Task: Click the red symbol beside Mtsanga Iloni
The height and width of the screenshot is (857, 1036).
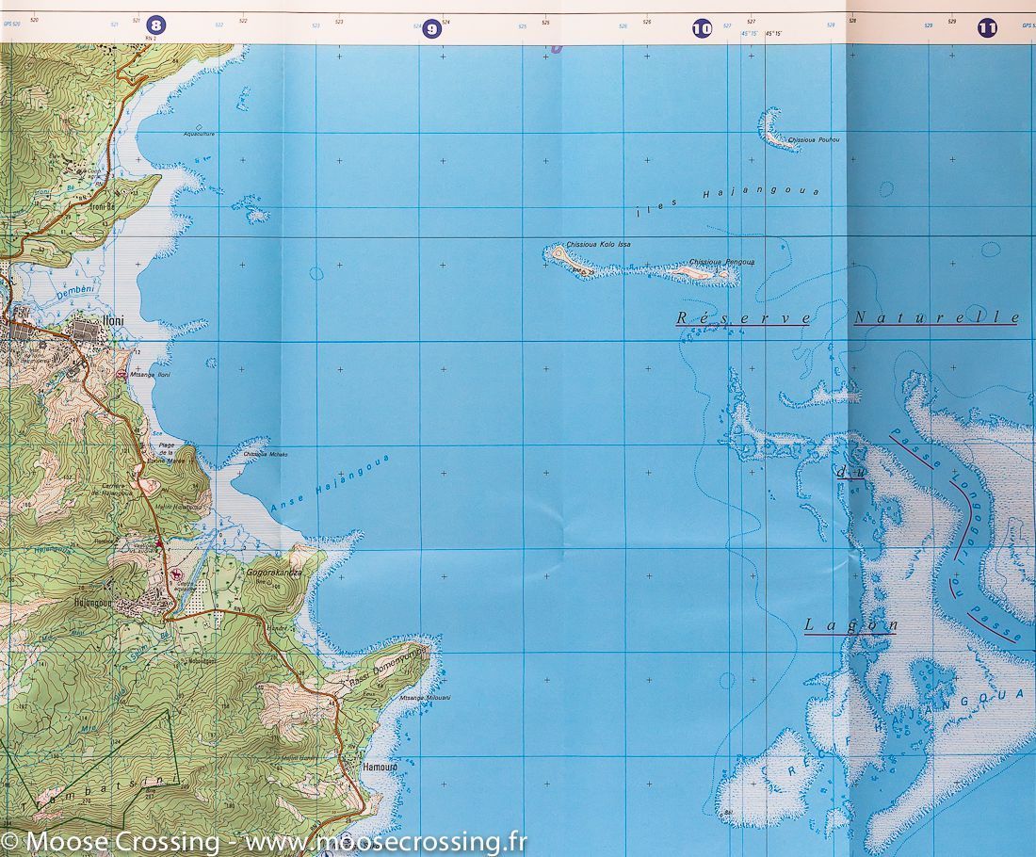Action: point(121,374)
